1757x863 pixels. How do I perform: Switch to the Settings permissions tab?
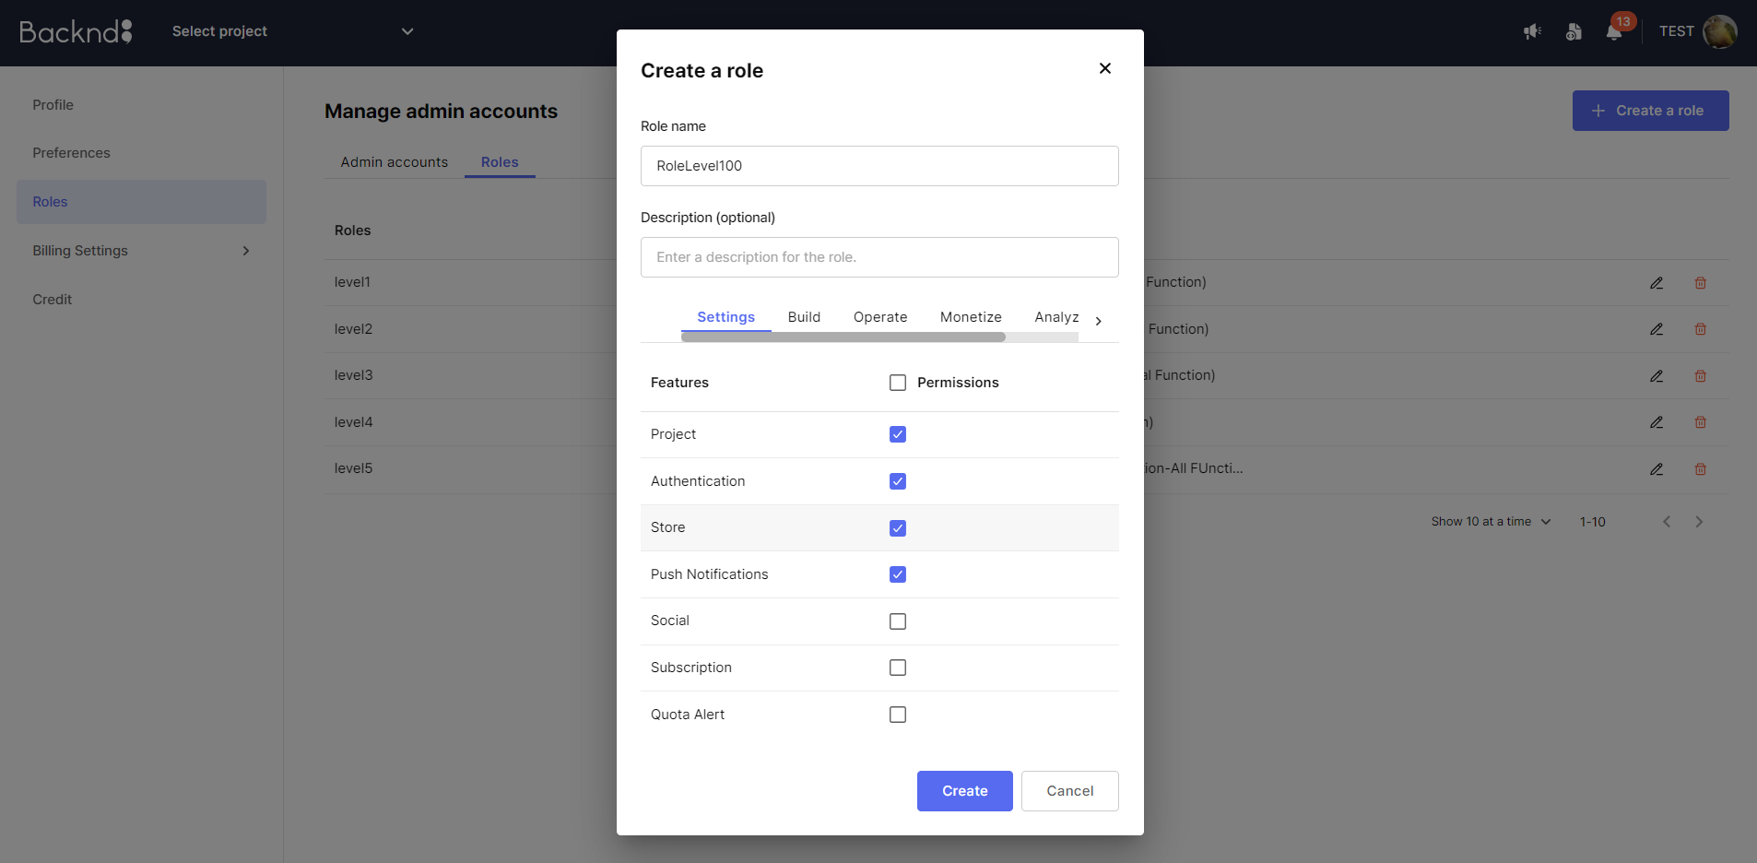tap(726, 317)
